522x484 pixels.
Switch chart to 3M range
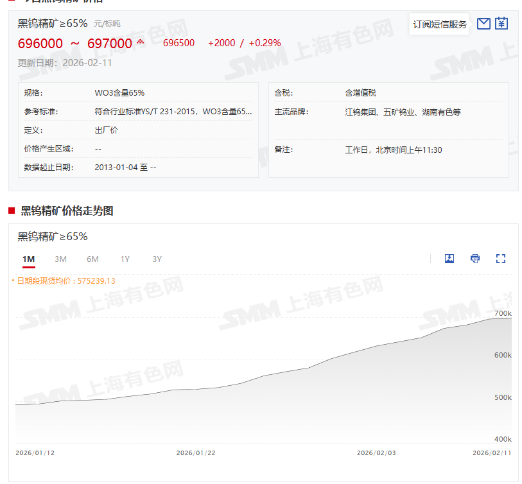click(x=60, y=259)
